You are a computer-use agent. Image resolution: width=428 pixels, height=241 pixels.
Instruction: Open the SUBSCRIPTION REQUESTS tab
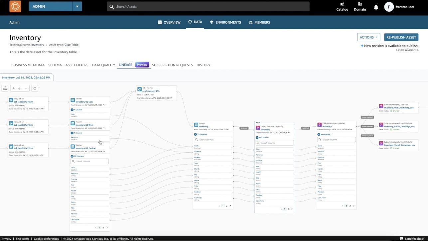(172, 65)
